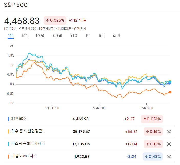Click the -0.5% y-axis label

tap(10, 94)
